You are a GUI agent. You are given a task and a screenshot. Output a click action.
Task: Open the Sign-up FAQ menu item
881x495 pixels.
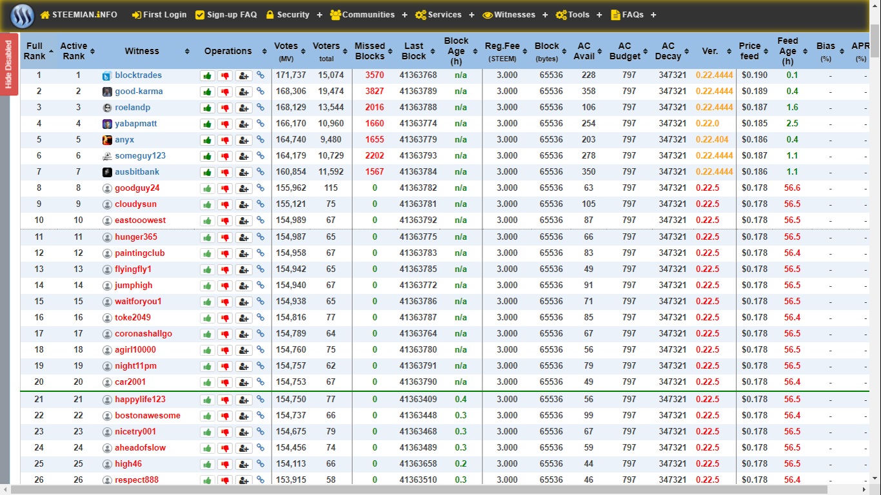click(x=226, y=15)
